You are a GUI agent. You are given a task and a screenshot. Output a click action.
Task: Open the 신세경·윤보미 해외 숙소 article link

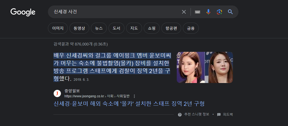tap(129, 104)
